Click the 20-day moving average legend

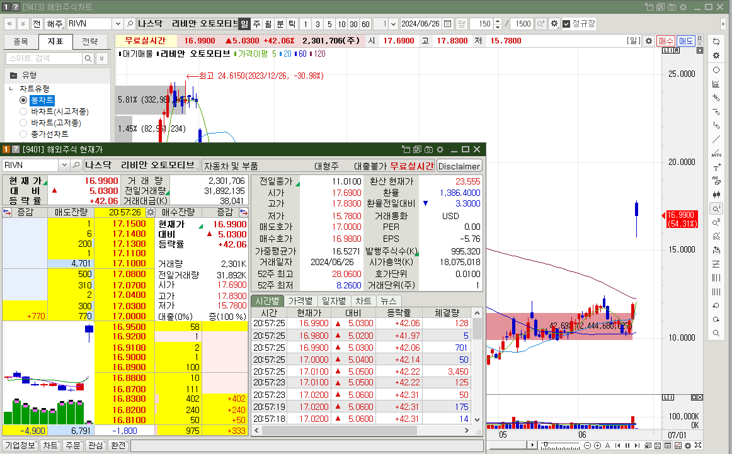click(x=285, y=54)
